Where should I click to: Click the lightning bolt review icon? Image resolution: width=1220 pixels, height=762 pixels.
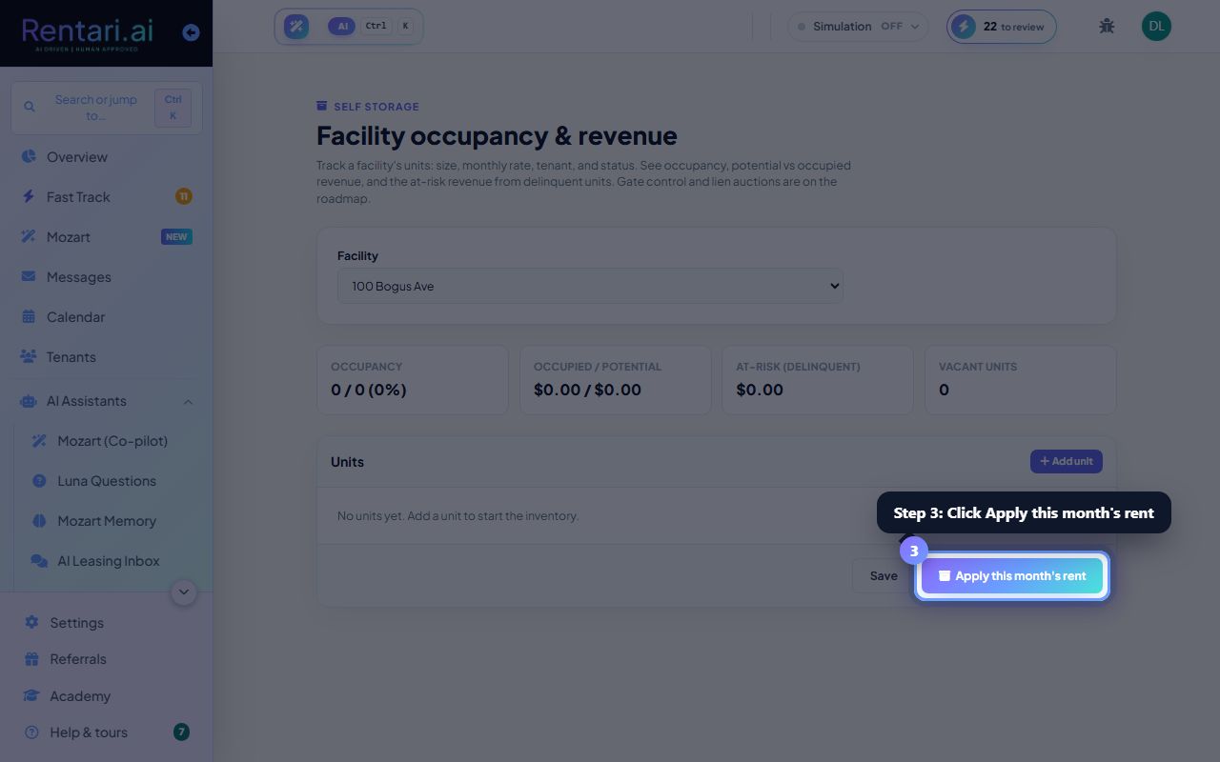point(964,27)
